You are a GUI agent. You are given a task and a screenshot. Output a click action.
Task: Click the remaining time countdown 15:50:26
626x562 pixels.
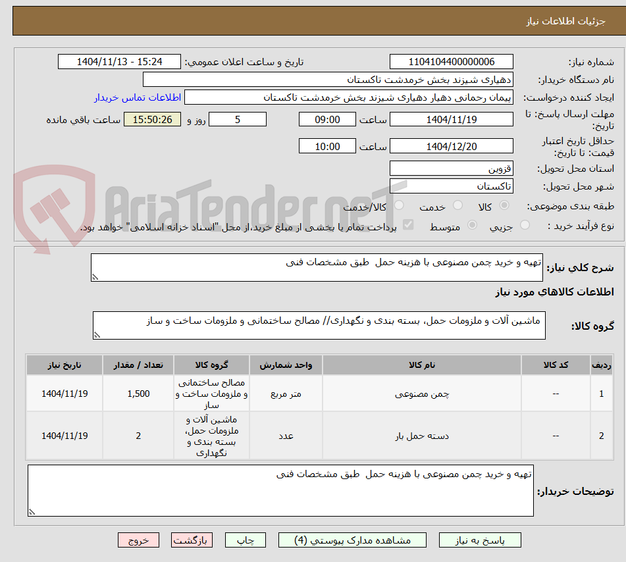coord(152,119)
